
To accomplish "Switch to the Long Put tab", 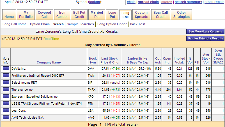I will click(112, 15).
